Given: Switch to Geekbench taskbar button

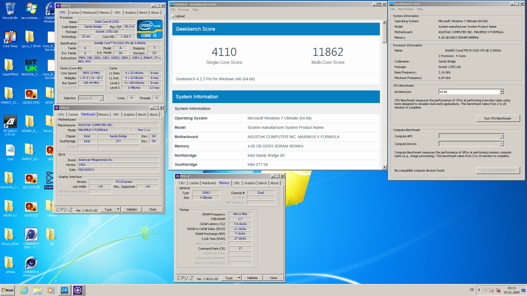Looking at the screenshot, I should pos(65,290).
